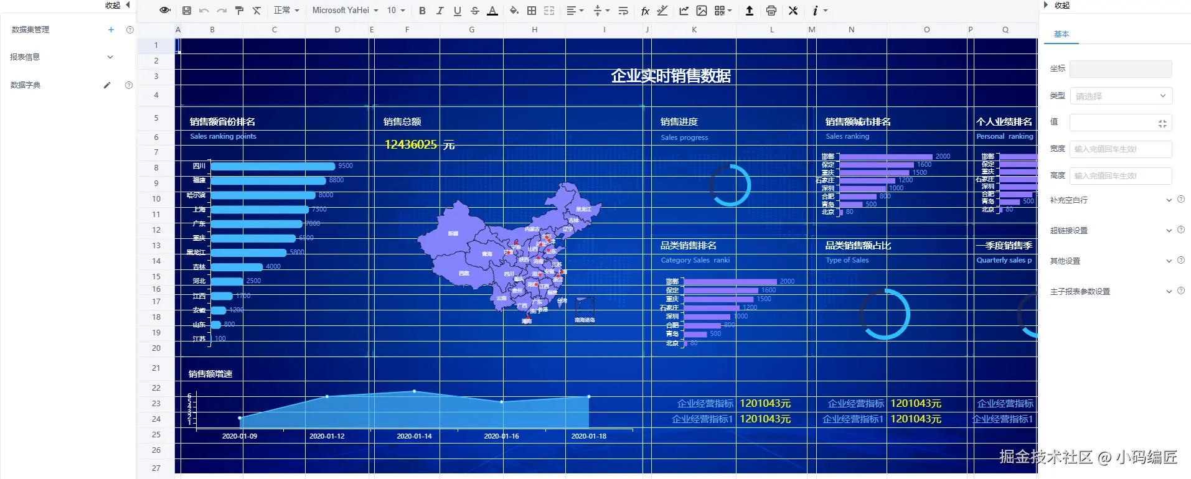The width and height of the screenshot is (1191, 479).
Task: Click help icon beside 数据集管理
Action: point(129,29)
